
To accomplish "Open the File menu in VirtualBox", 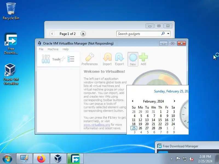I will coord(41,49).
